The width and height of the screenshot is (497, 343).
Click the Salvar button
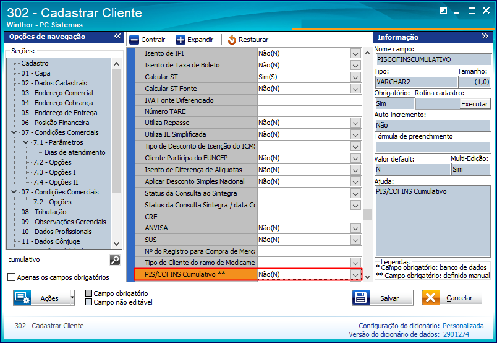click(x=383, y=298)
